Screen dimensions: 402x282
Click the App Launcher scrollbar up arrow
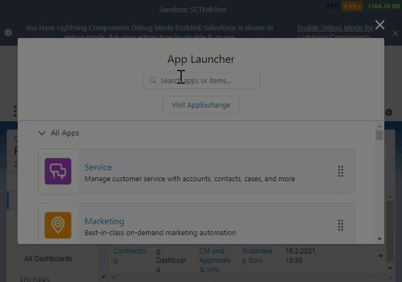point(379,126)
